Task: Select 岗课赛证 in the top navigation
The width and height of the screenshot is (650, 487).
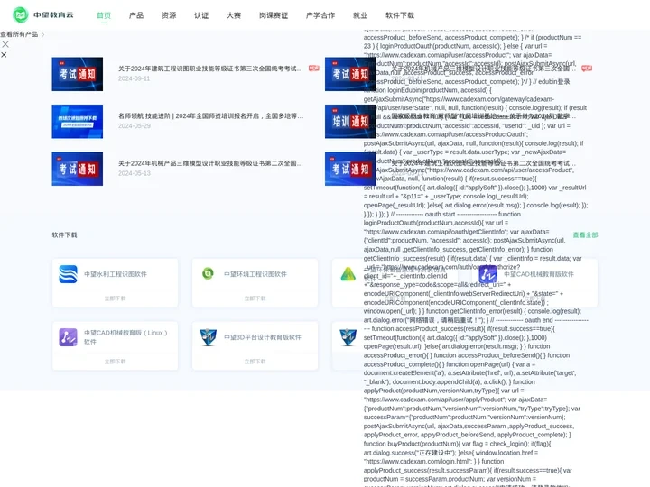Action: click(x=274, y=15)
